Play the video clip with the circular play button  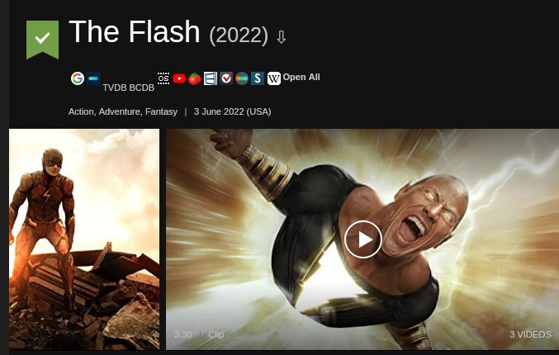pyautogui.click(x=363, y=239)
